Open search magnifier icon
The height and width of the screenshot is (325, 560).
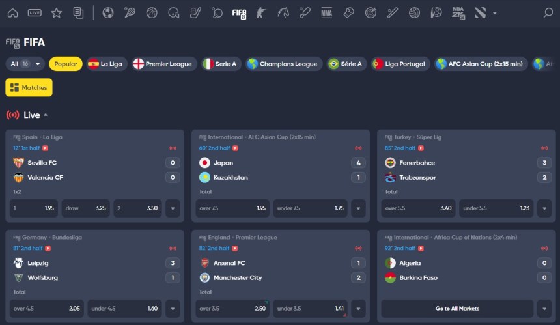[548, 13]
